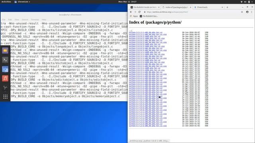Launch Terminal from the dock

(x=5, y=60)
